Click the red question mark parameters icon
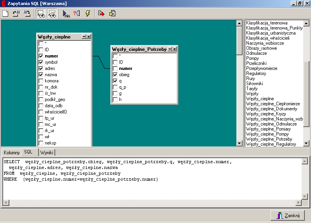Image resolution: width=311 pixels, height=223 pixels. (77, 14)
